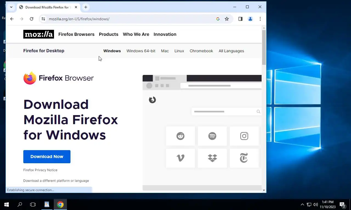351x210 pixels.
Task: Click the Google icon in address bar
Action: coord(218,19)
